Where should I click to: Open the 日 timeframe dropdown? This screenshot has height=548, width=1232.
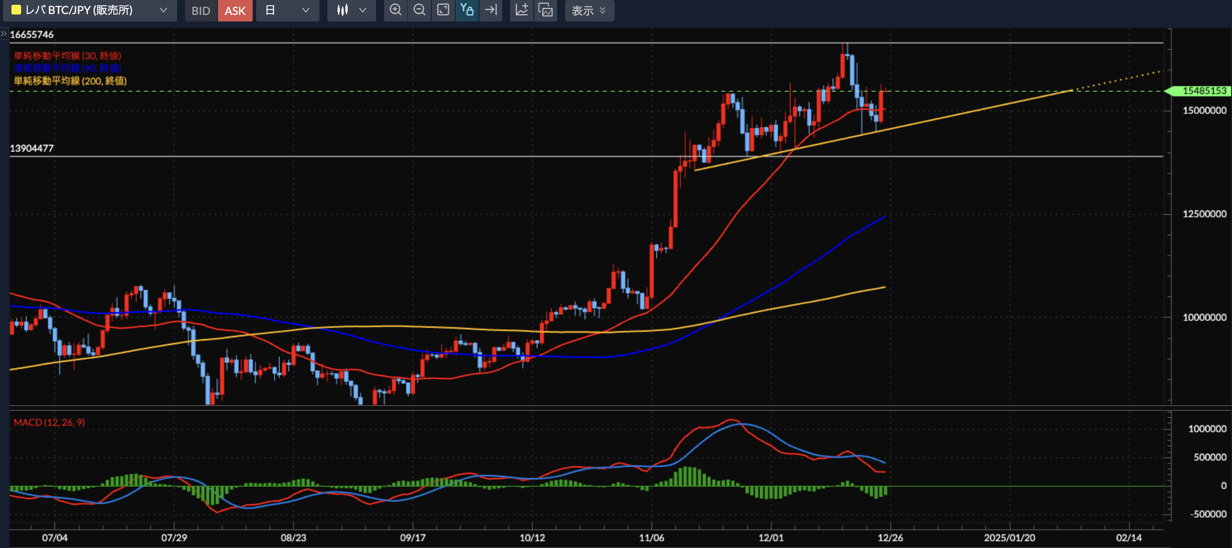tap(287, 10)
